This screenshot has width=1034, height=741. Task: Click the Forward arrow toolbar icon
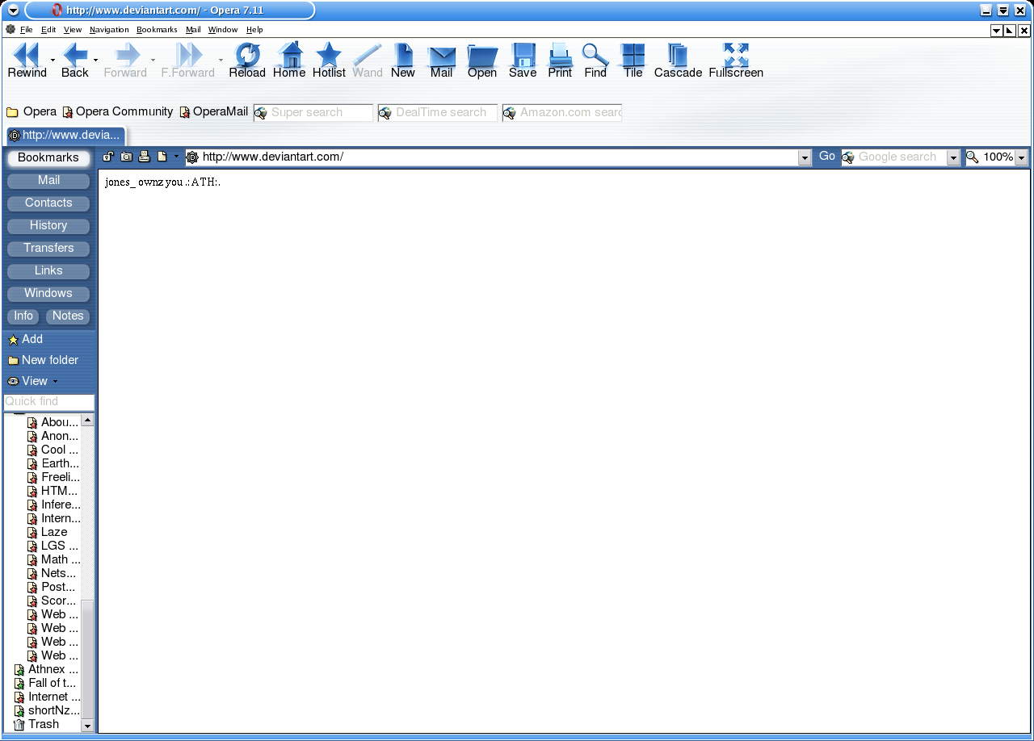(x=128, y=55)
